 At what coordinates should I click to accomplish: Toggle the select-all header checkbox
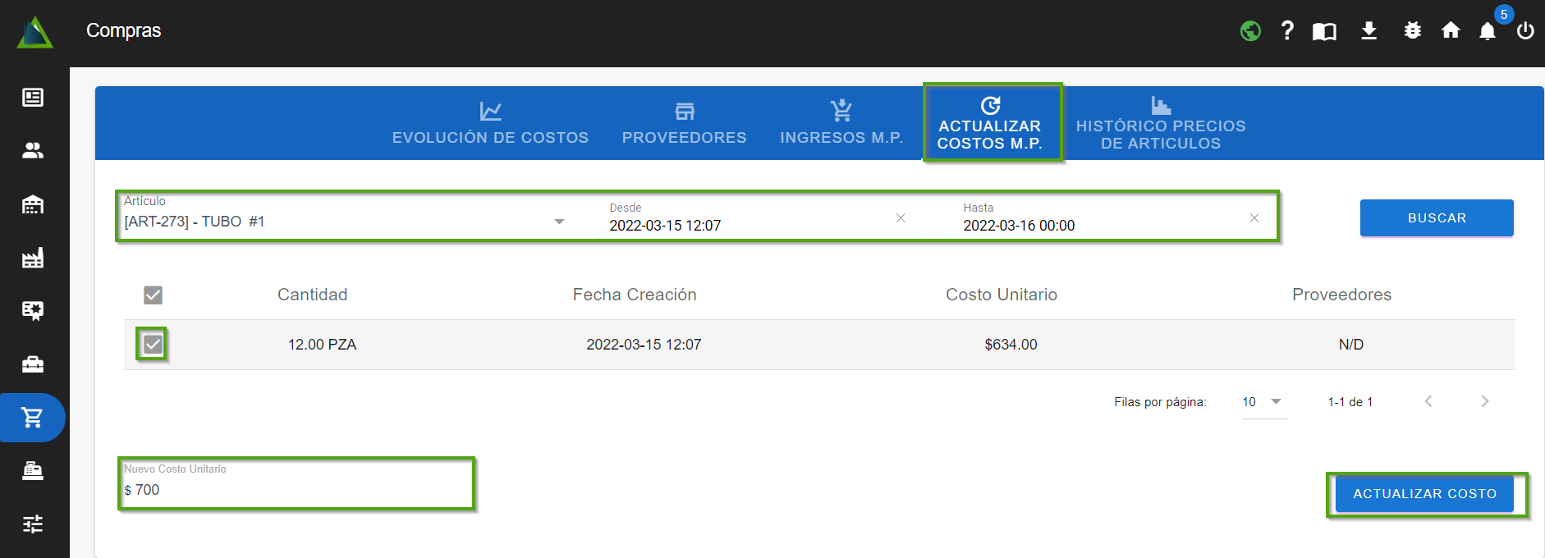pyautogui.click(x=153, y=295)
